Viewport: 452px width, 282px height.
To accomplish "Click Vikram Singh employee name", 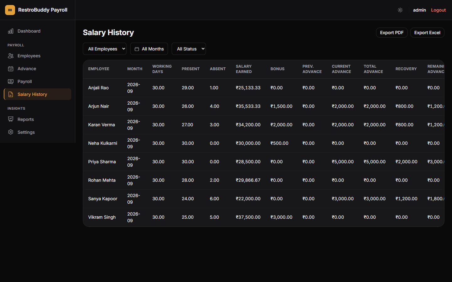I will (102, 217).
